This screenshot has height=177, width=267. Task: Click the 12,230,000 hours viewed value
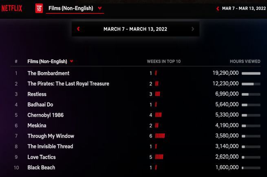[225, 83]
